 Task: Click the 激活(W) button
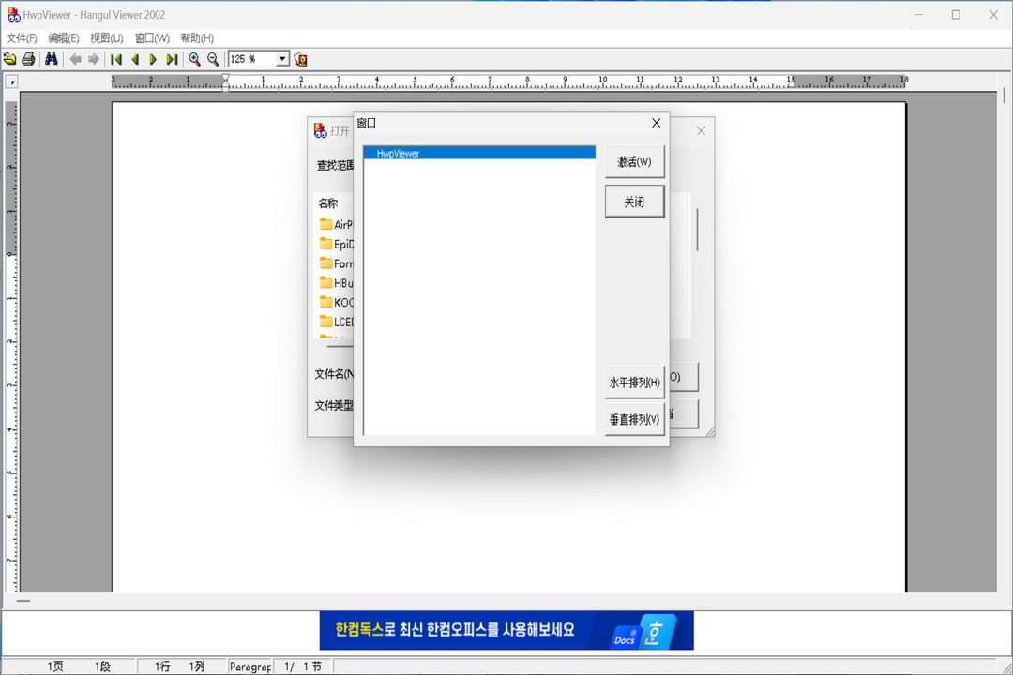(x=634, y=161)
